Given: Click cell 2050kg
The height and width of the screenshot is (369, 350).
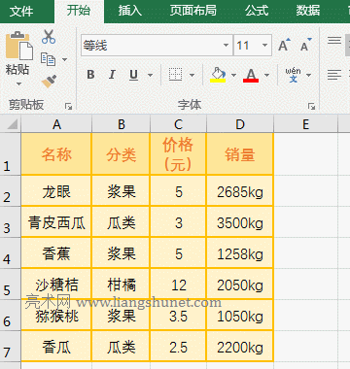Looking at the screenshot, I should [240, 285].
